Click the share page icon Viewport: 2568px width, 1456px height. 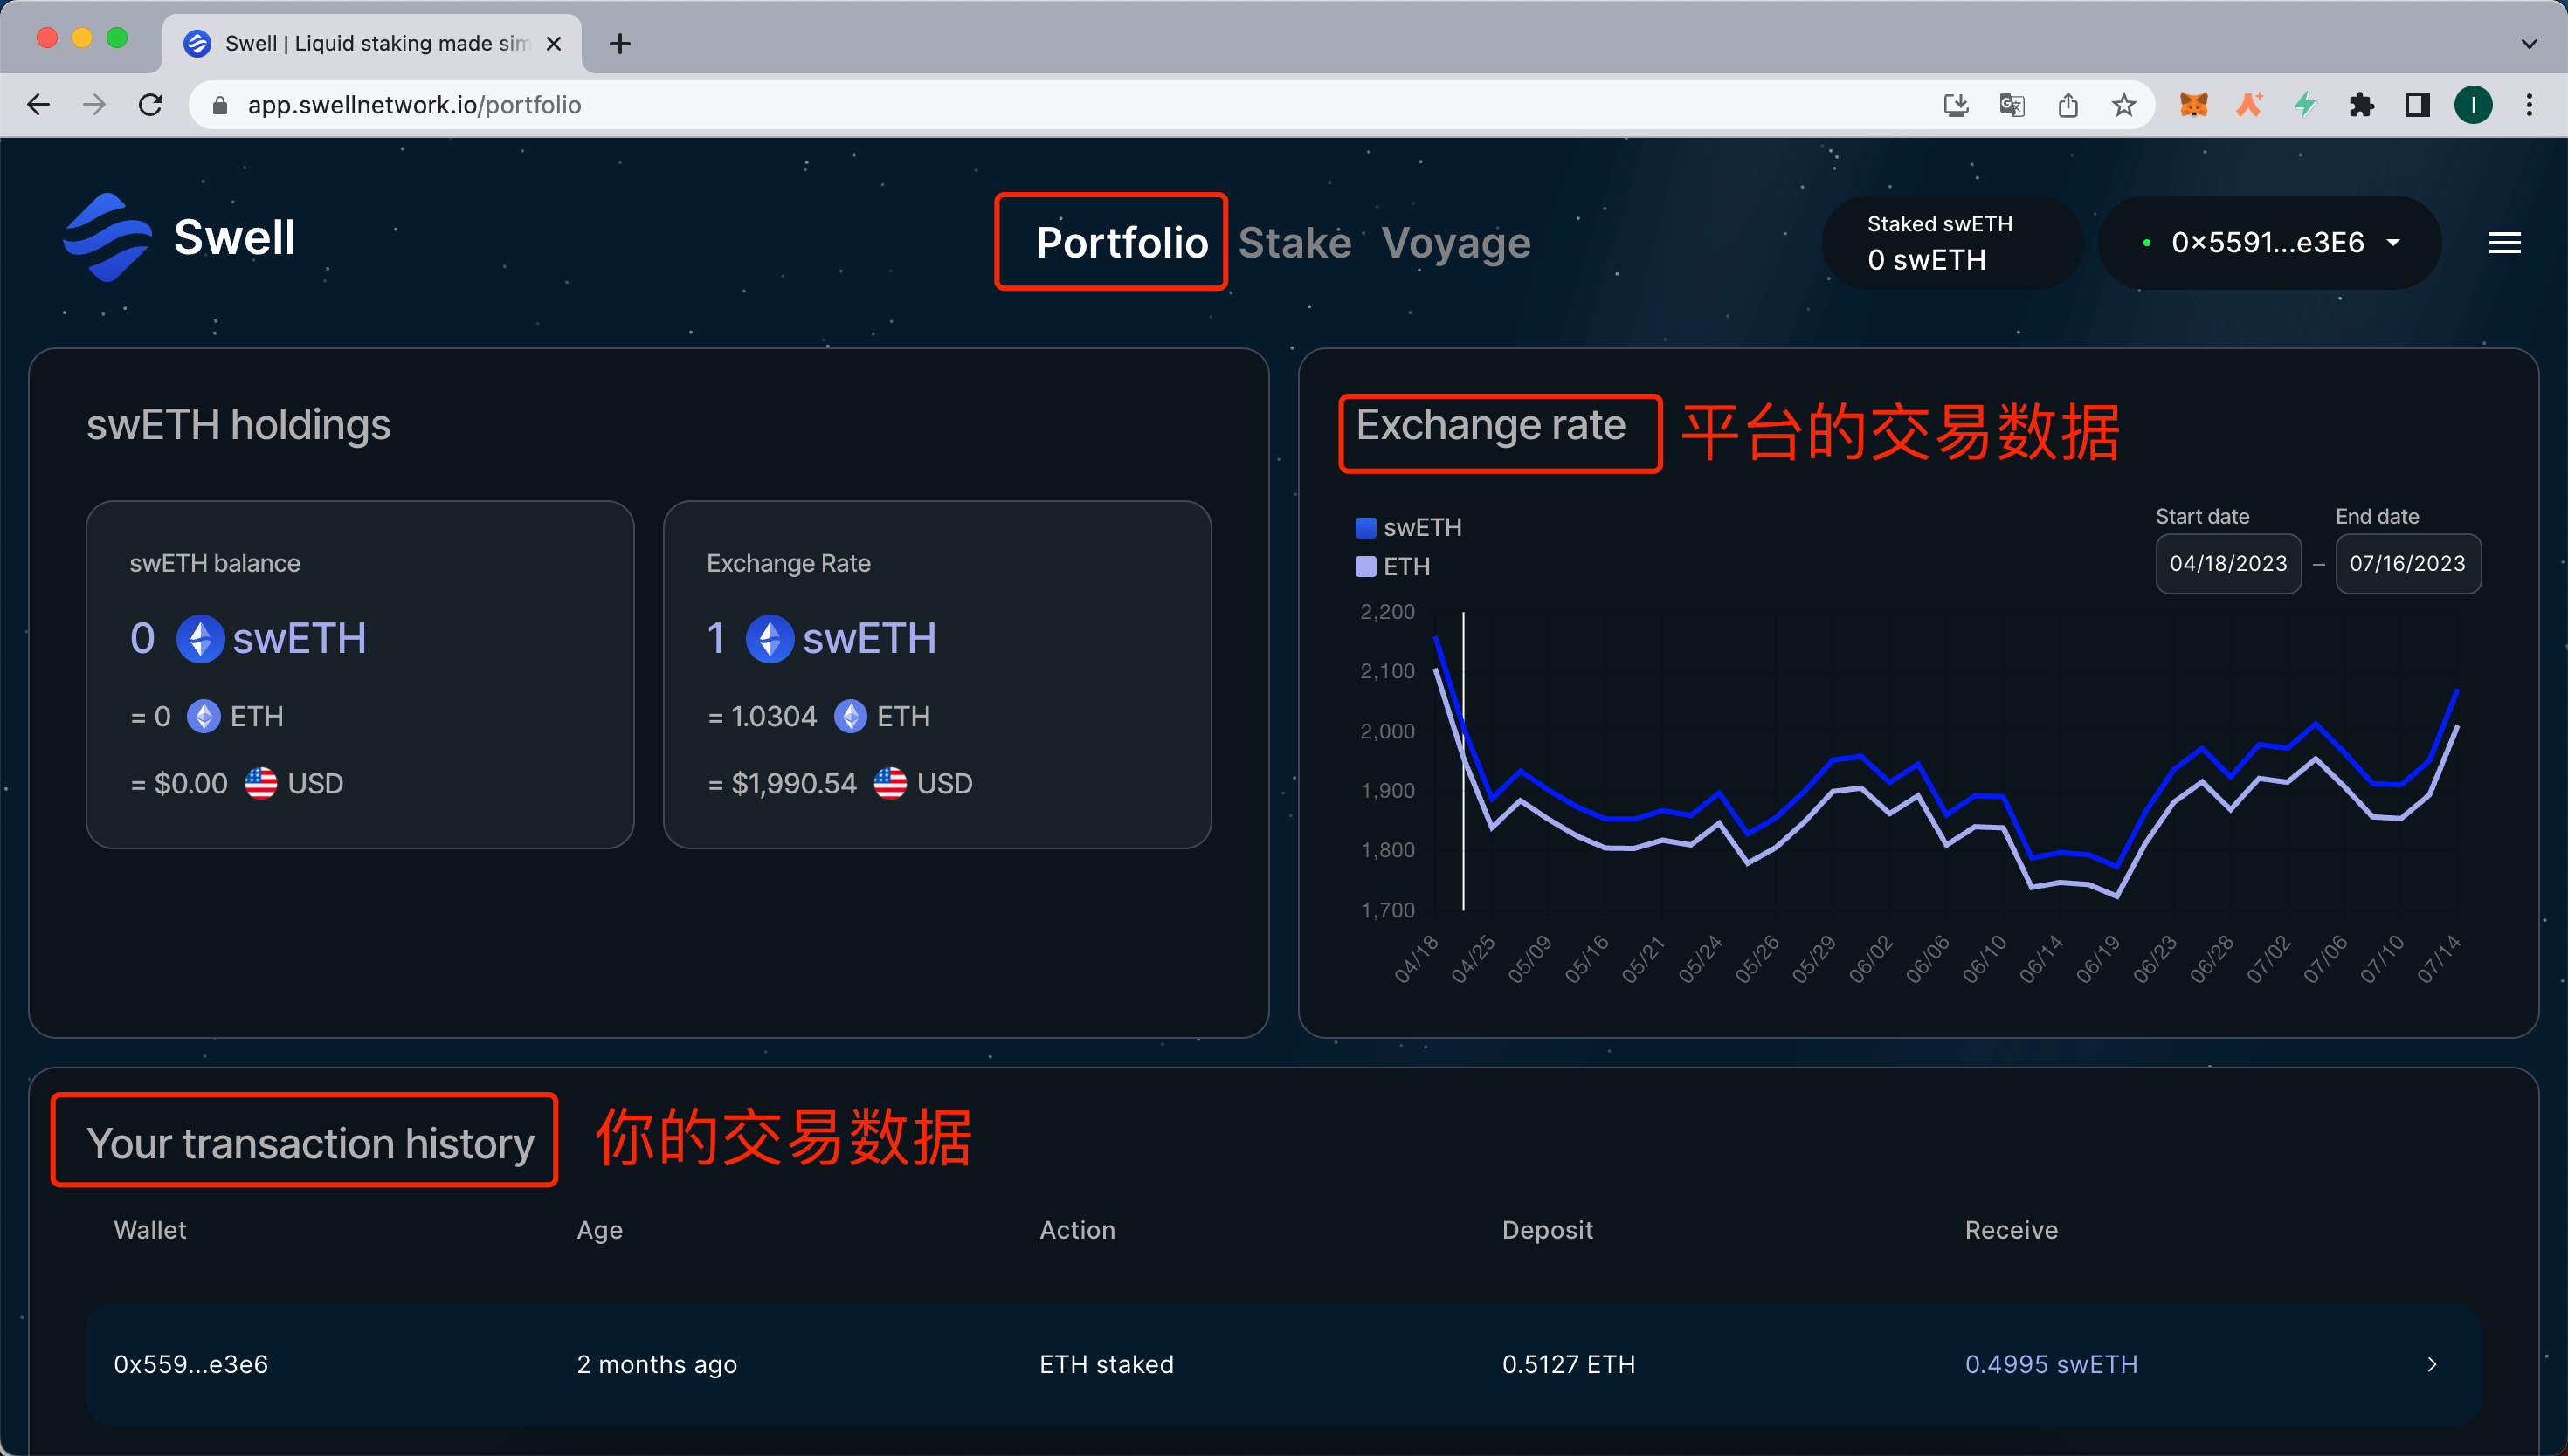(2068, 105)
